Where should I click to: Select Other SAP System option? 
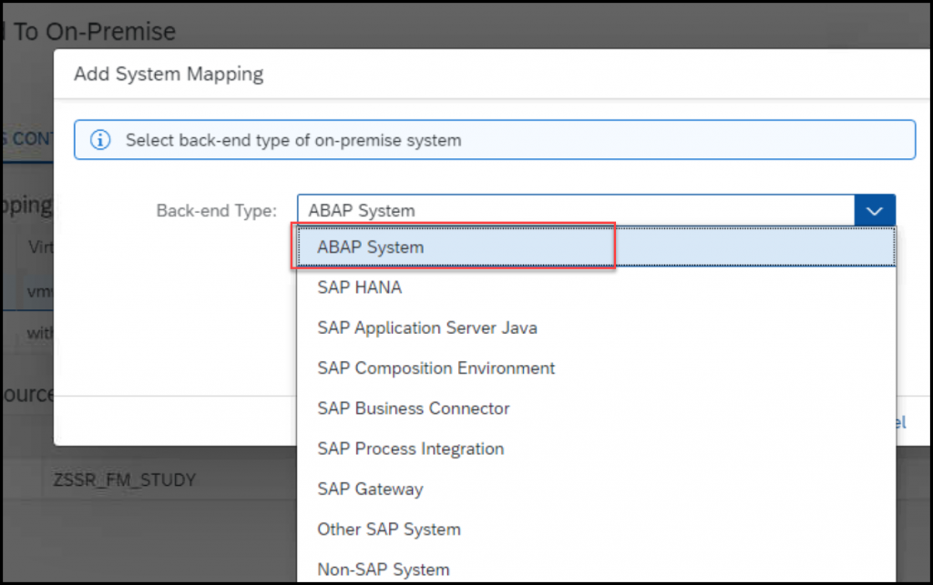pos(596,530)
